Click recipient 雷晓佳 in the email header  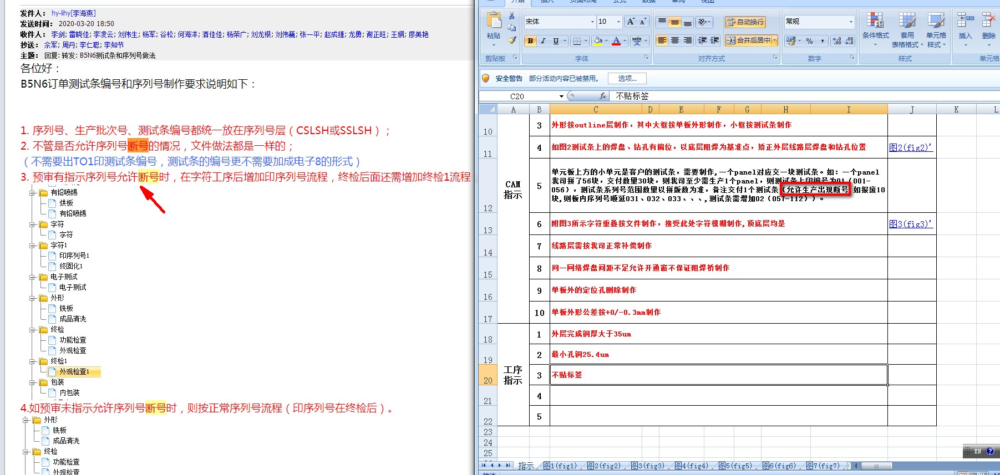tap(79, 34)
